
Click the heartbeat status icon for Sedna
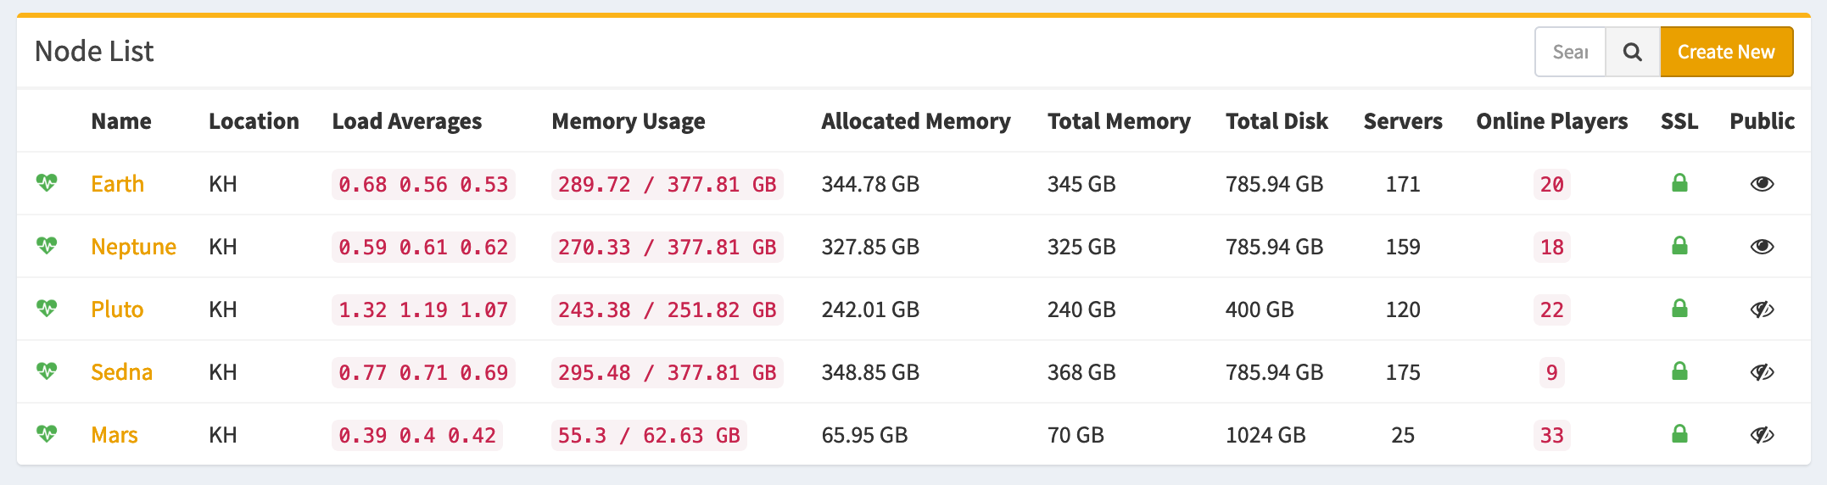click(47, 371)
